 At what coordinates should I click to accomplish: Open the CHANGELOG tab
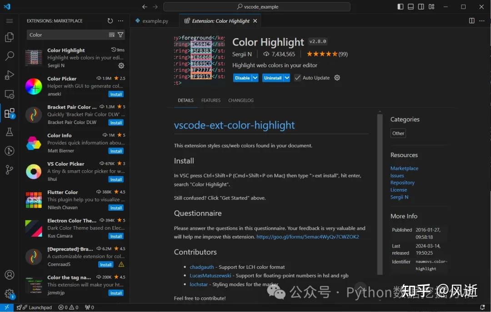click(241, 100)
